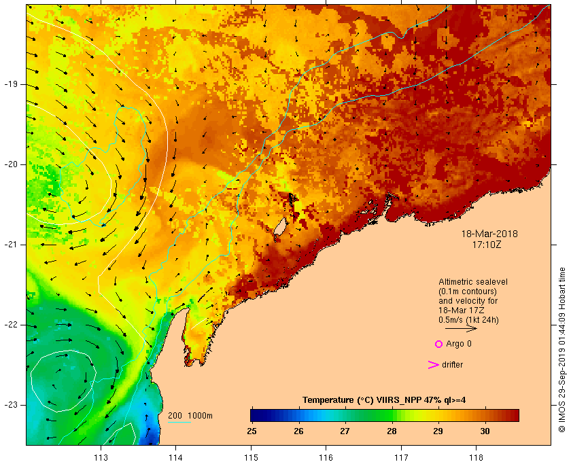Click the '0.5m/s (1kt 24h)' legend text
This screenshot has width=571, height=462.
point(468,319)
